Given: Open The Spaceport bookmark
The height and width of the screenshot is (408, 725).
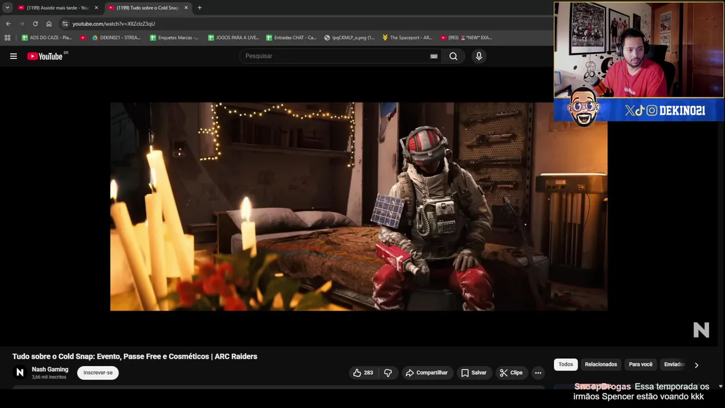Looking at the screenshot, I should click(407, 38).
